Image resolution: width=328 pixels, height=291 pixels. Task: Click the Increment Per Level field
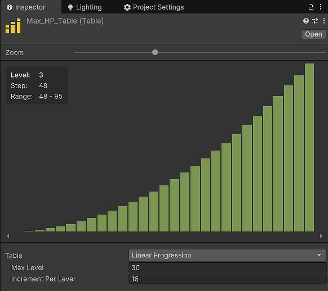[227, 279]
